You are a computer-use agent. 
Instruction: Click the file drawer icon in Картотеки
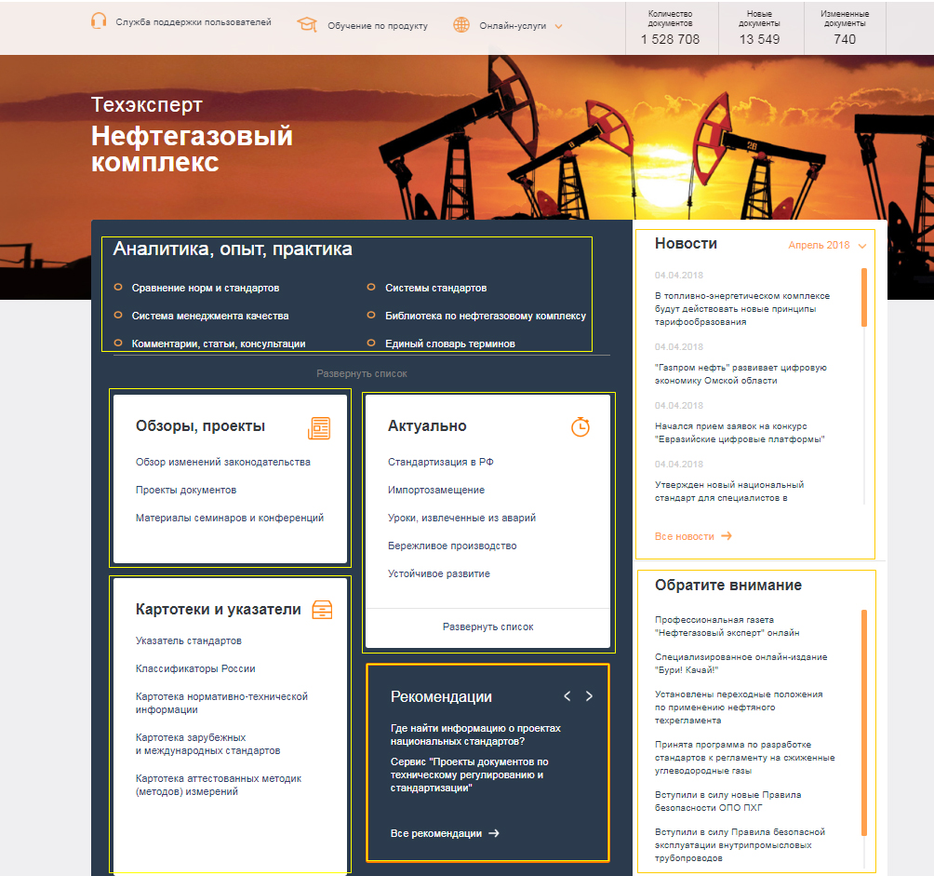(x=322, y=610)
